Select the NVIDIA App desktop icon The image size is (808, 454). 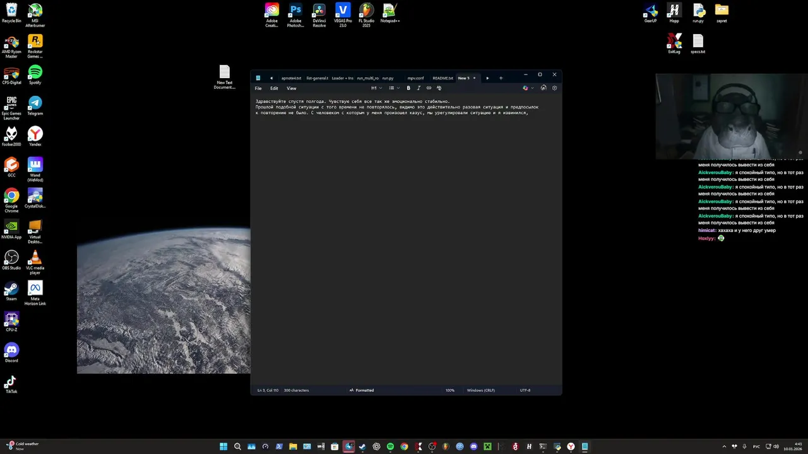point(11,230)
